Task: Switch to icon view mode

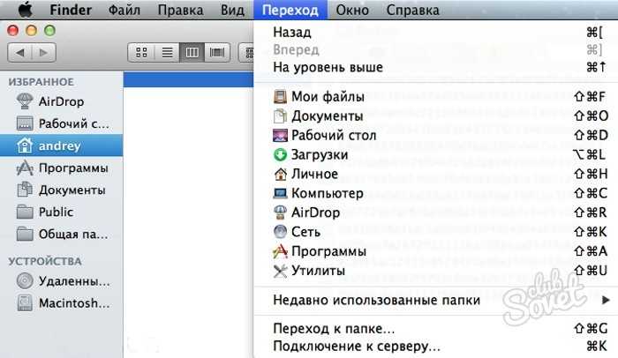Action: pyautogui.click(x=141, y=52)
